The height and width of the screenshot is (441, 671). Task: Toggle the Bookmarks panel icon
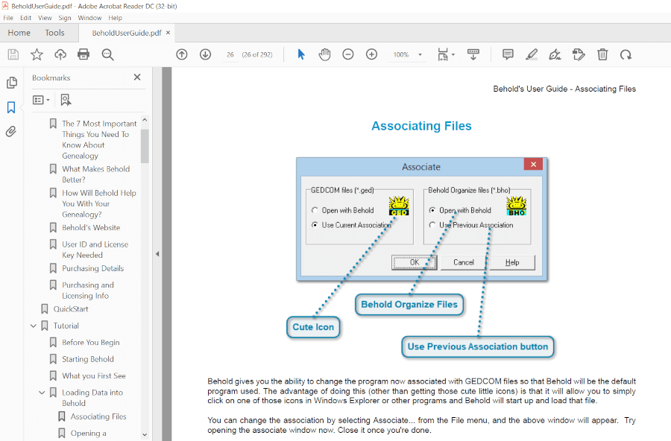click(11, 107)
